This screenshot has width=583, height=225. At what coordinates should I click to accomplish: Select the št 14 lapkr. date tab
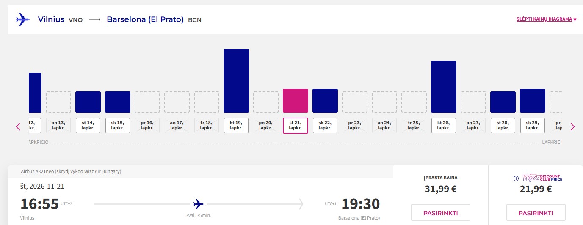[88, 126]
